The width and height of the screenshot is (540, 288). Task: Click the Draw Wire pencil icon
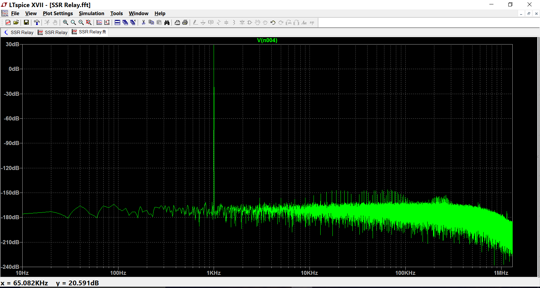tap(195, 23)
